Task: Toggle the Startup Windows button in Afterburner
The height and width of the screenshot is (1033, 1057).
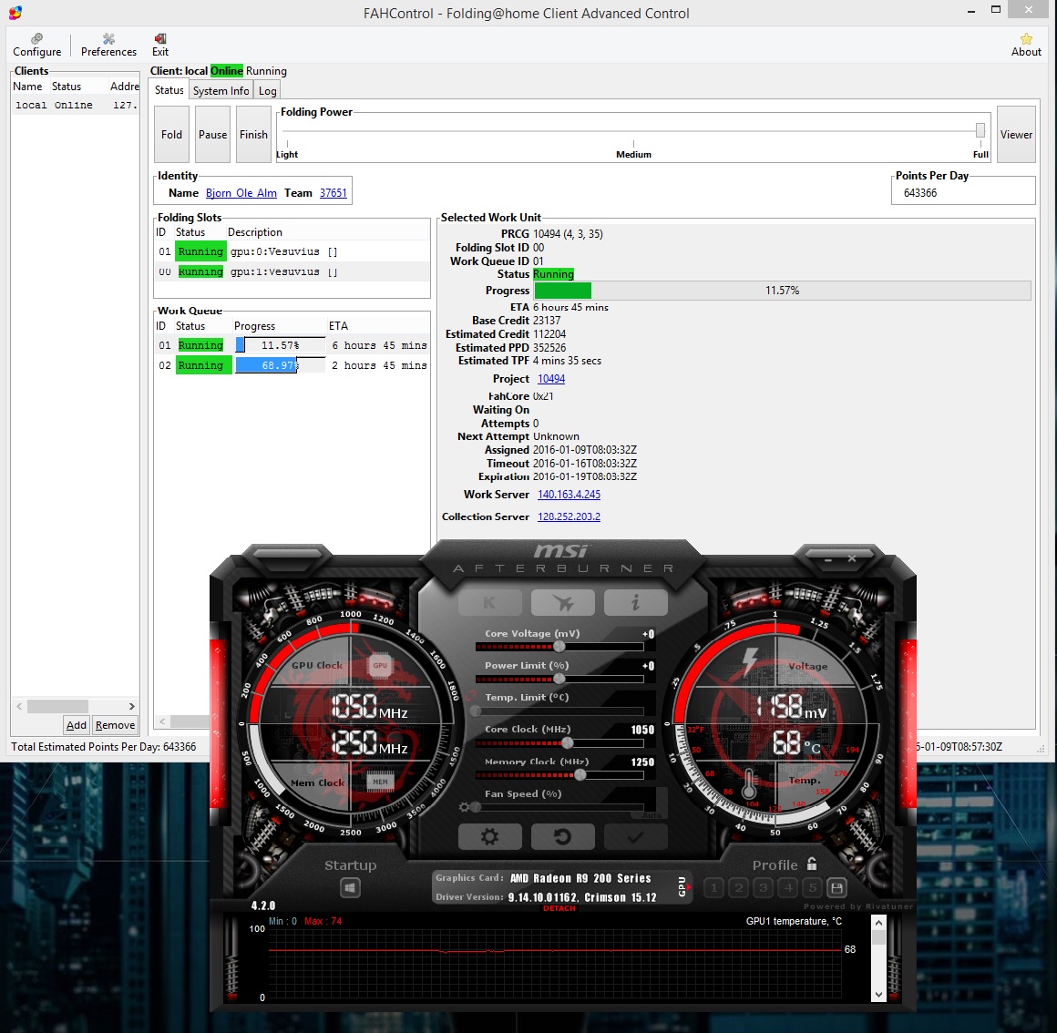Action: (x=350, y=888)
